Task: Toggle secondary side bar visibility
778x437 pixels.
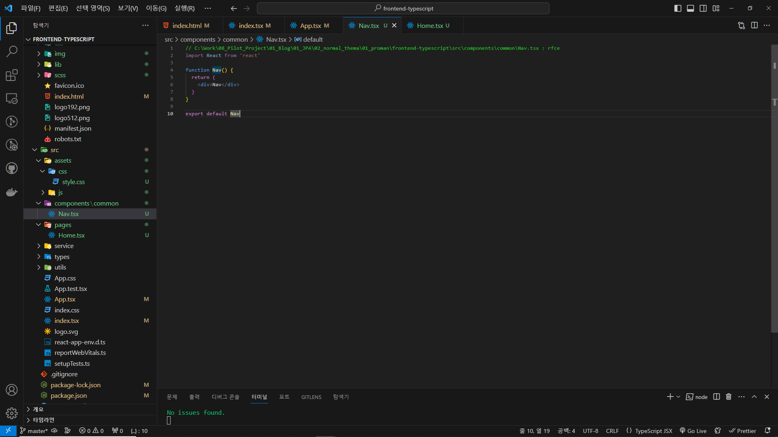Action: (x=703, y=8)
